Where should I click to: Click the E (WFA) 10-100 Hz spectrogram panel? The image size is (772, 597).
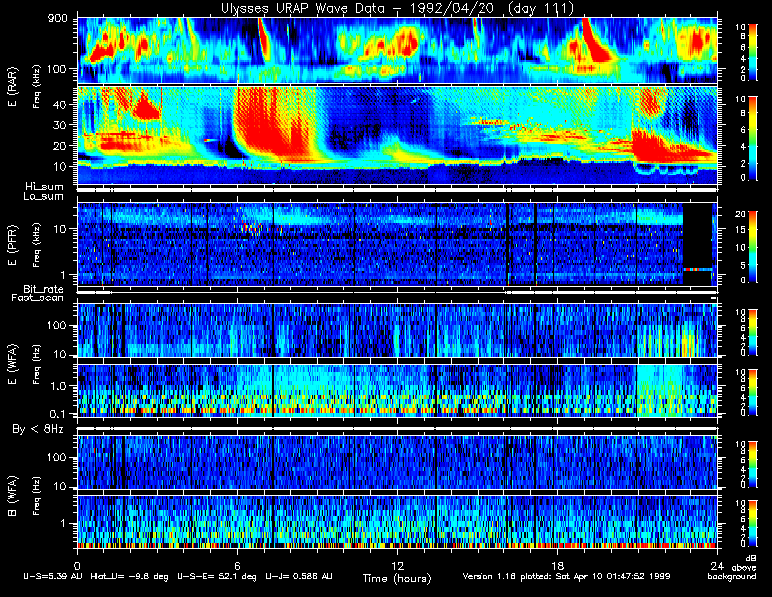click(397, 330)
